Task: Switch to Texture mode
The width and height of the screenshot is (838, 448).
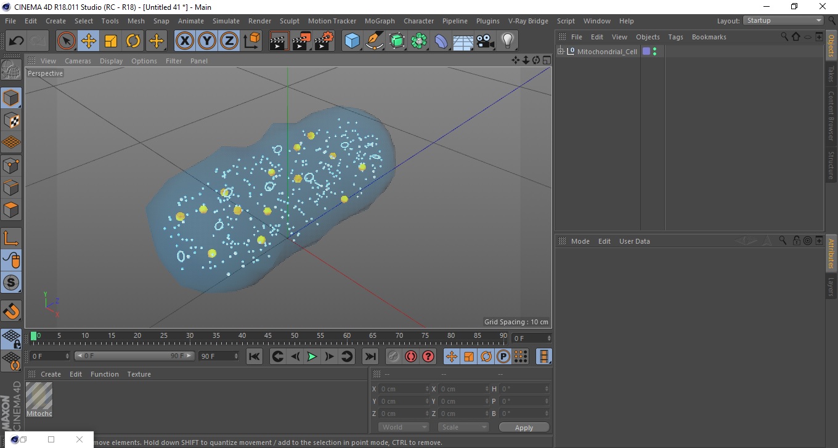Action: (11, 120)
